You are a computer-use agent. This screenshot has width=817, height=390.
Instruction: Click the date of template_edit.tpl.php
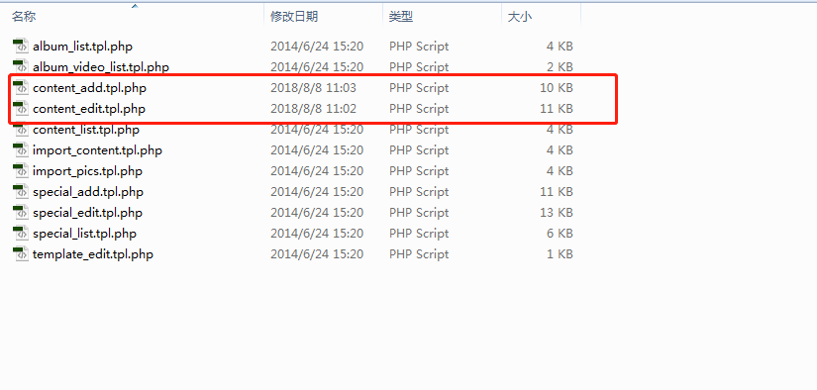[317, 254]
